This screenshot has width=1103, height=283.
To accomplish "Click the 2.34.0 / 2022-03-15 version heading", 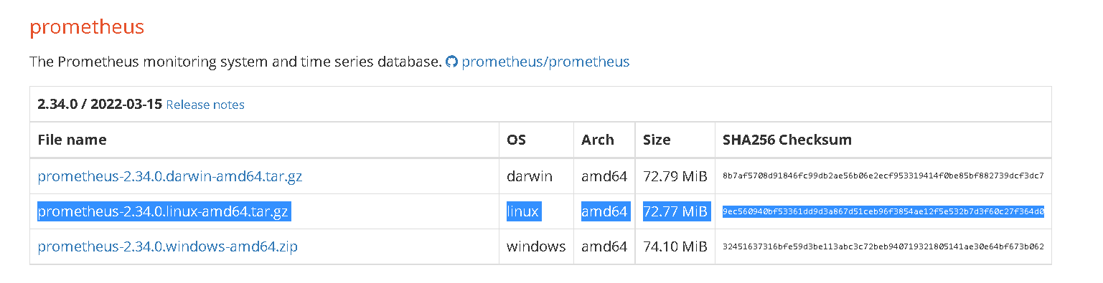I will pos(100,105).
